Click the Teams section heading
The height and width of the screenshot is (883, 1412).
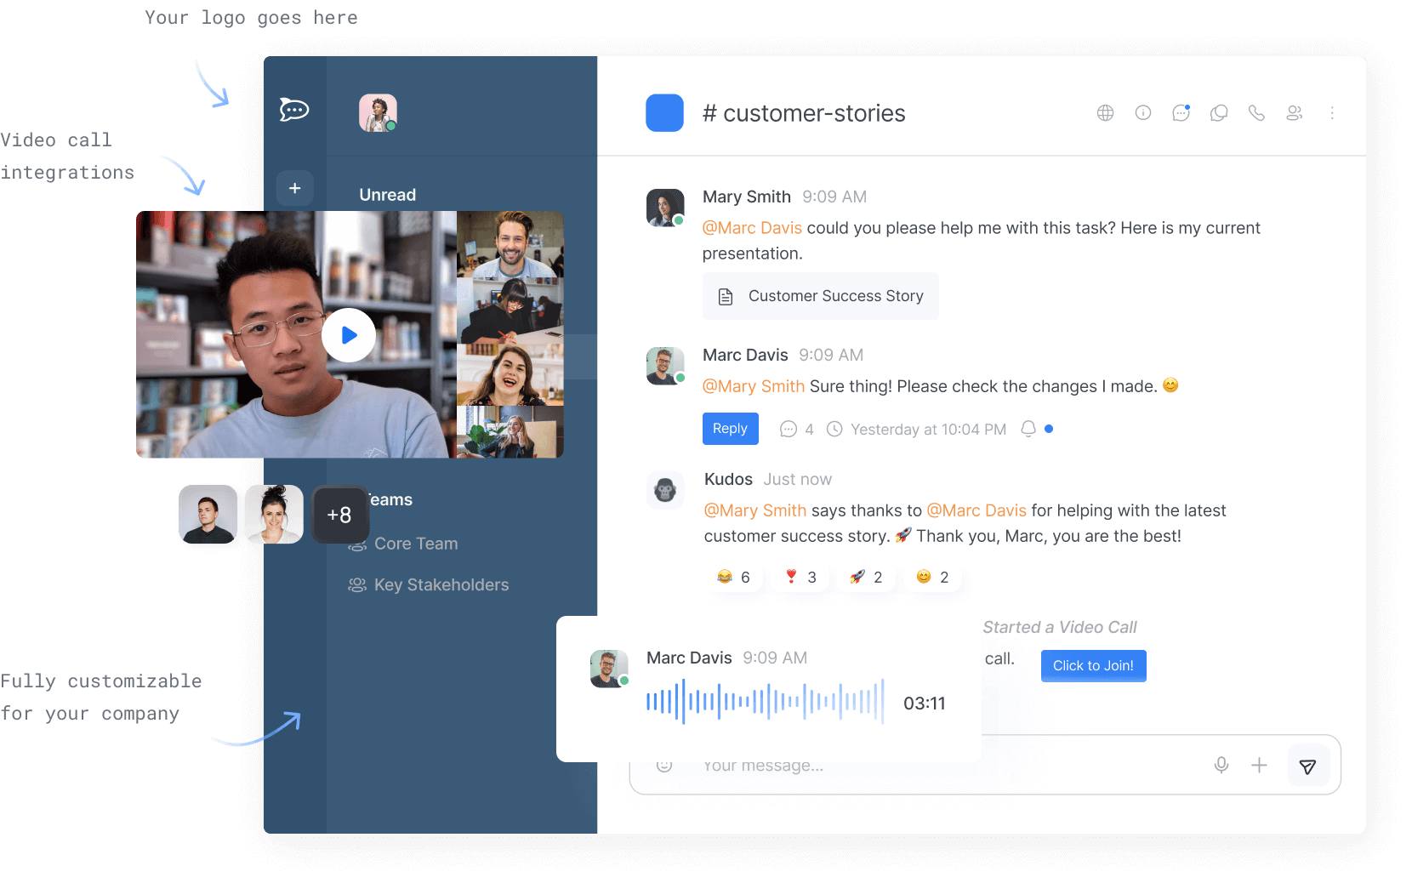coord(390,499)
